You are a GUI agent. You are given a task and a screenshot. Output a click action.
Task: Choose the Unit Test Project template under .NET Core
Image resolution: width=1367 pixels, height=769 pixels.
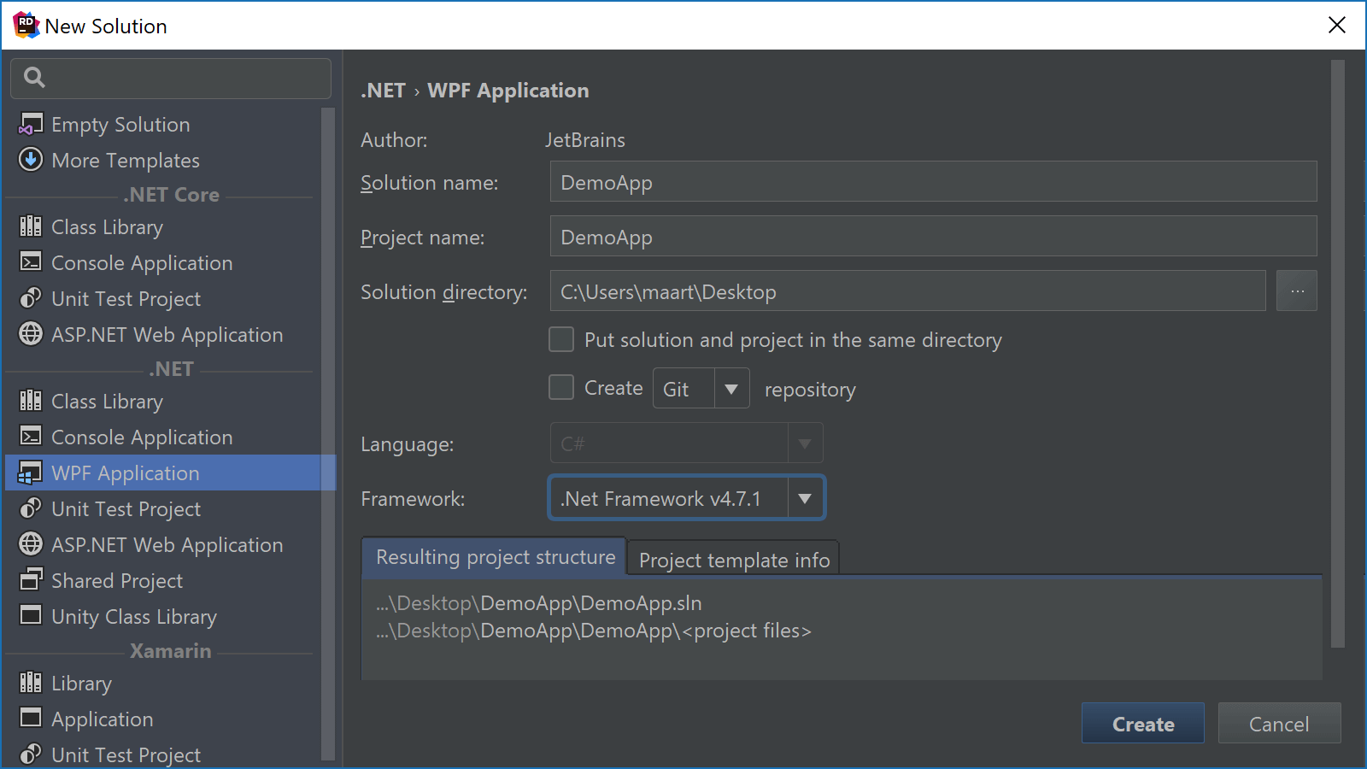click(125, 298)
